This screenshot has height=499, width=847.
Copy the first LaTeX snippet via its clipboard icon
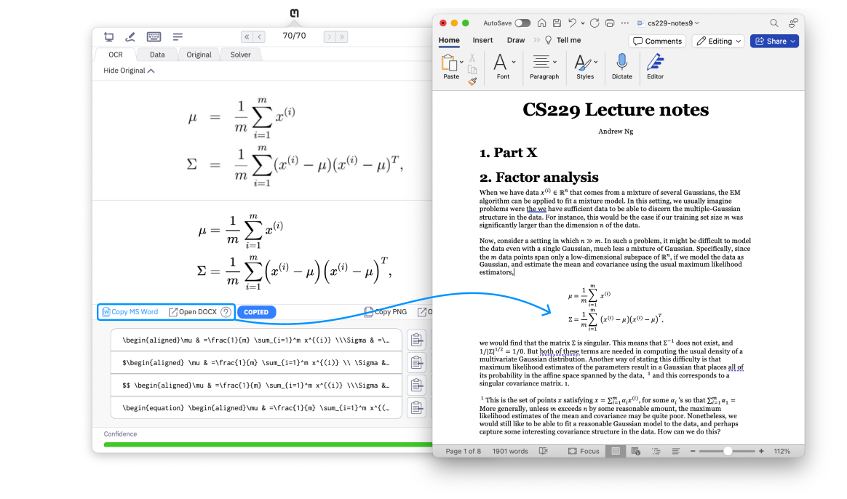(x=416, y=339)
